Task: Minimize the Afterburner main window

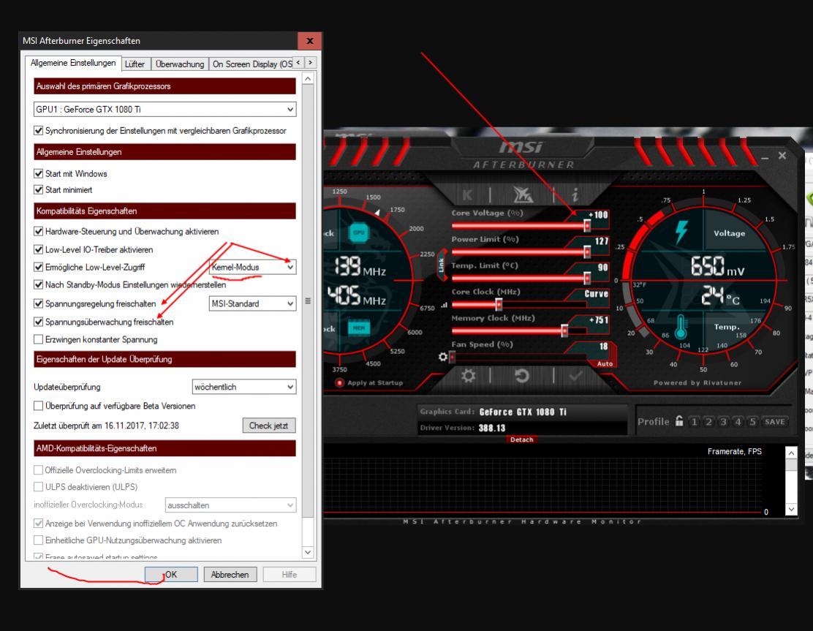Action: (x=765, y=156)
